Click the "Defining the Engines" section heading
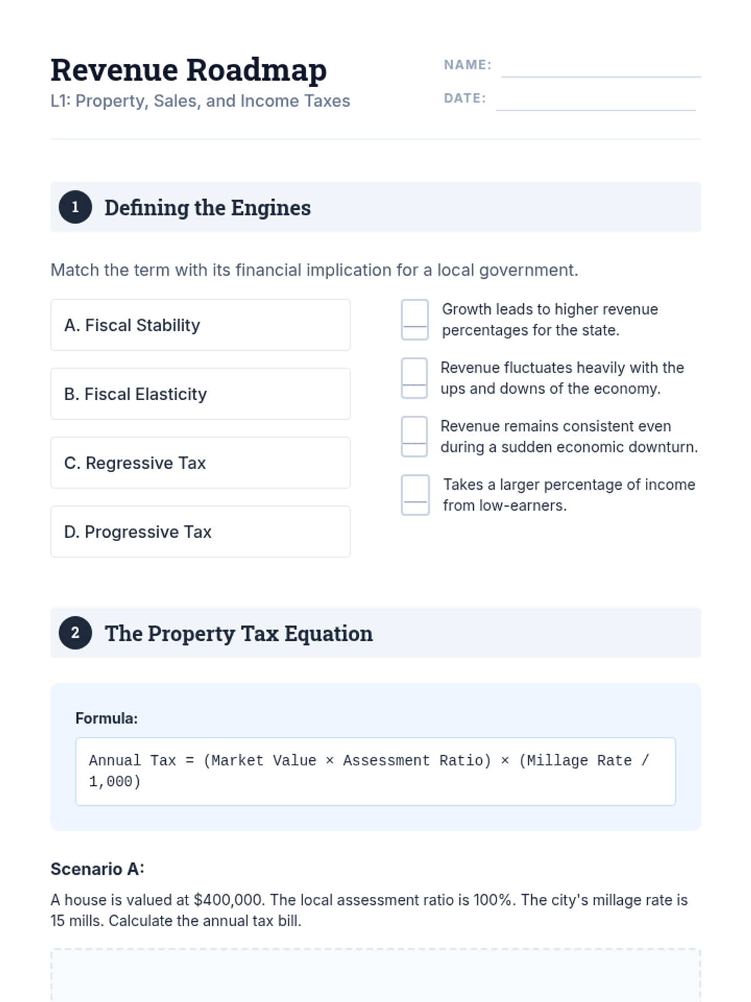This screenshot has width=751, height=1002. pyautogui.click(x=208, y=208)
